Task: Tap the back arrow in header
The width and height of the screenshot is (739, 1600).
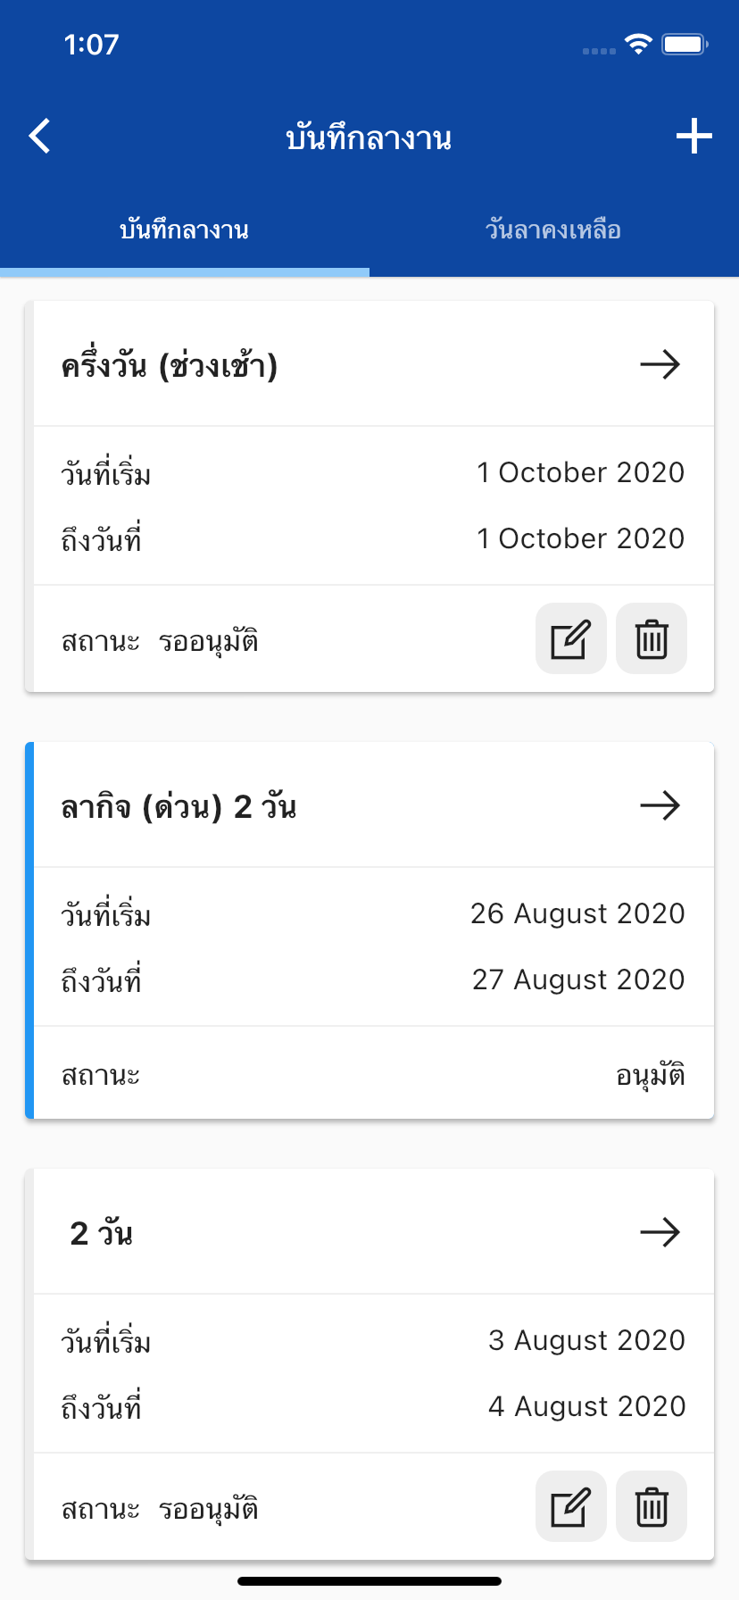Action: point(40,137)
